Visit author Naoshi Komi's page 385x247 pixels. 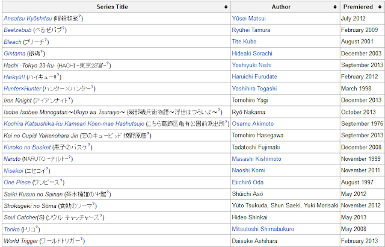pos(248,170)
